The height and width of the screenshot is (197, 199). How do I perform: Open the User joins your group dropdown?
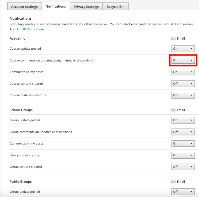pos(183,155)
